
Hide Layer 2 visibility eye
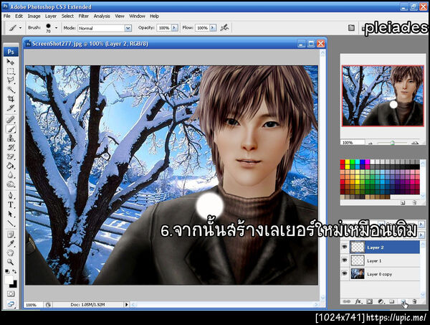tap(345, 248)
